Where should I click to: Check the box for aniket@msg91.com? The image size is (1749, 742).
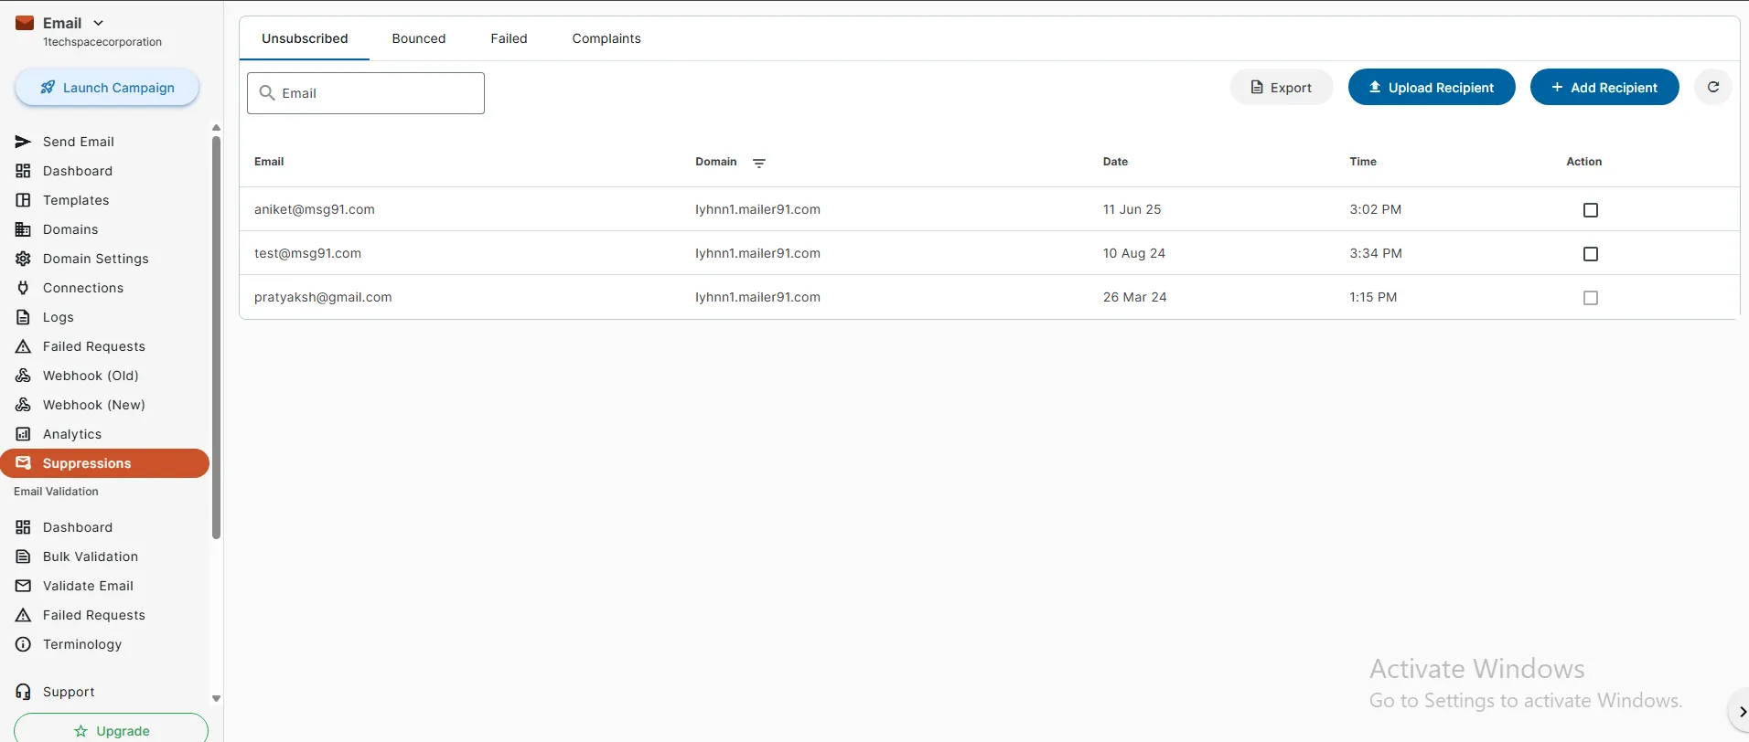pyautogui.click(x=1590, y=210)
